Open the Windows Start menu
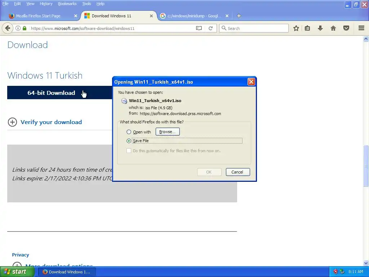 point(17,272)
